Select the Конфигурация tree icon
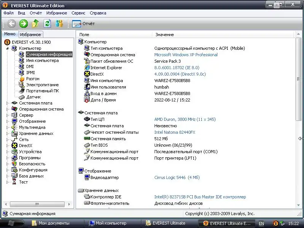Image resolution: width=304 pixels, height=228 pixels. coord(14,170)
